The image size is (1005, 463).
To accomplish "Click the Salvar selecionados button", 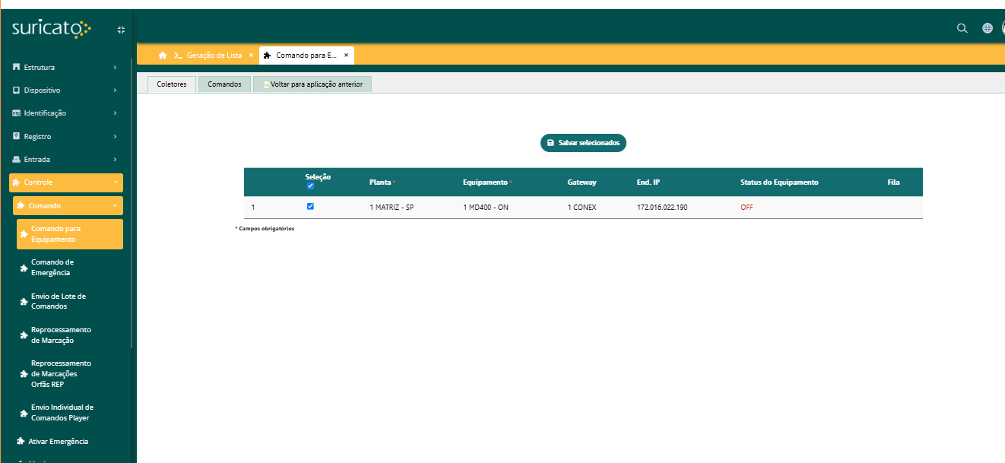I will tap(583, 143).
